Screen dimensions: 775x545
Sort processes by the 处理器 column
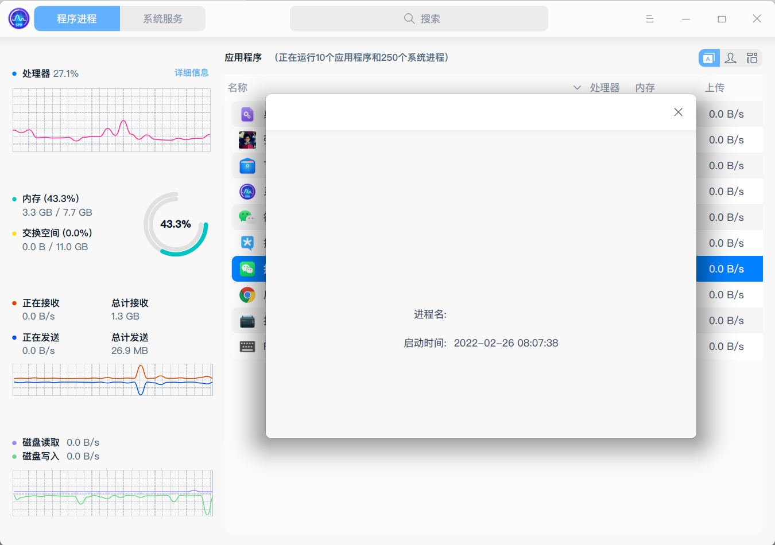(606, 88)
